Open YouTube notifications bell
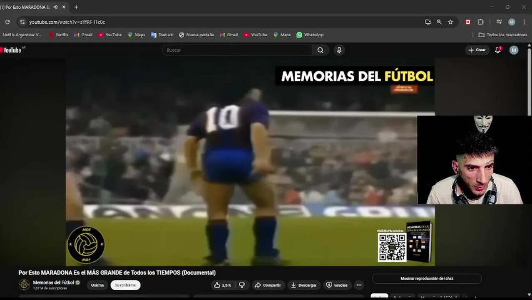Screen dimensions: 532x300 [498, 50]
